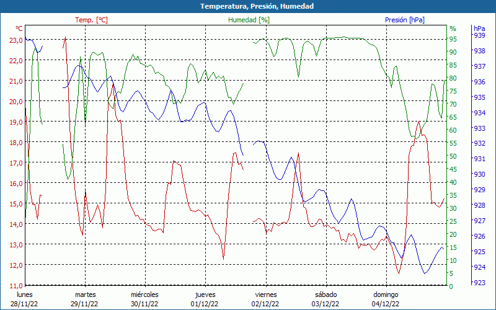Click the '932' pressure axis value
The height and width of the screenshot is (310, 496).
click(x=479, y=143)
